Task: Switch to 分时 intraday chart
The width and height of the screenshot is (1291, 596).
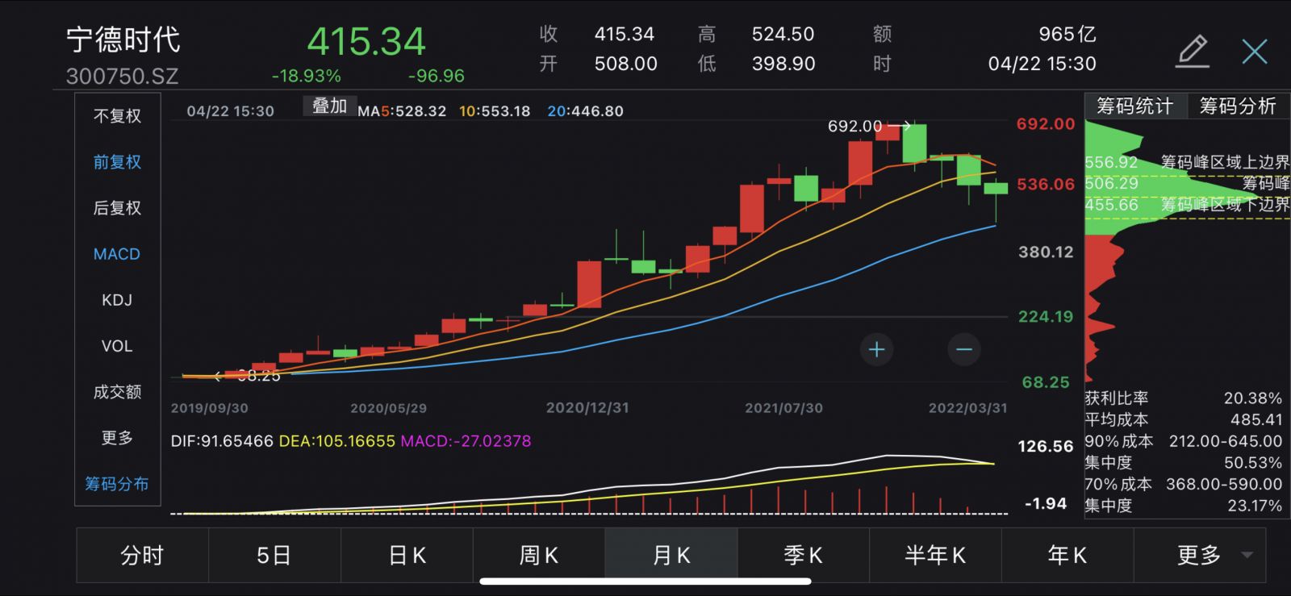Action: click(x=142, y=555)
